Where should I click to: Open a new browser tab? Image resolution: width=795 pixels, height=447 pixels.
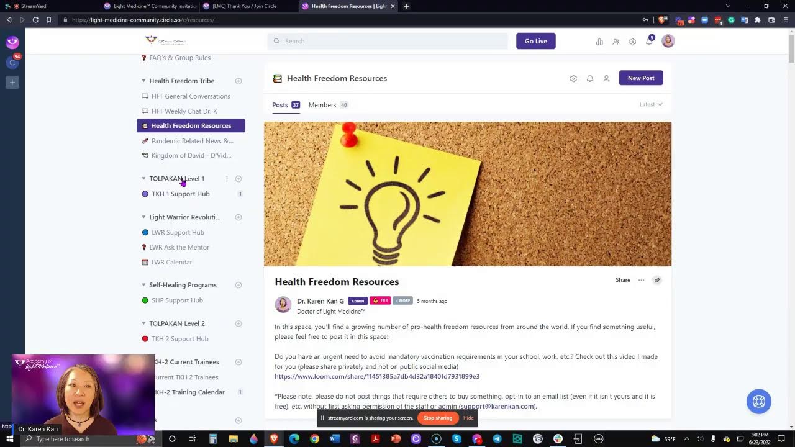(406, 6)
